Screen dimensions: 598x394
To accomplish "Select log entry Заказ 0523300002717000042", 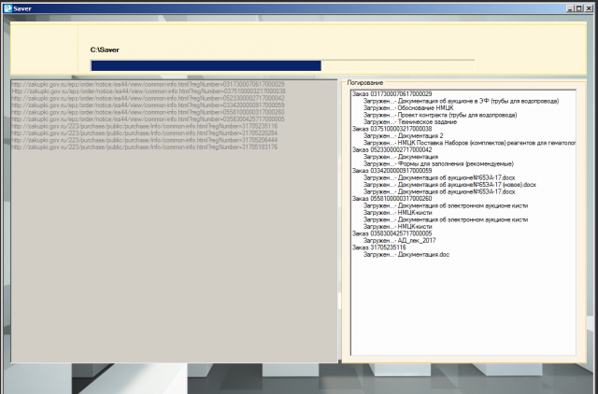I will [x=392, y=149].
